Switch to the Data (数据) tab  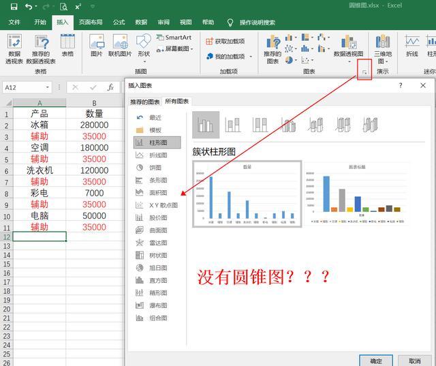coord(141,22)
